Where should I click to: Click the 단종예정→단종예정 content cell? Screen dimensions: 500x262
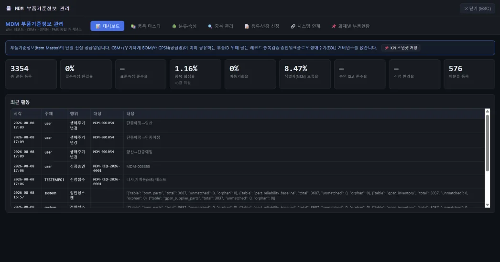pos(304,140)
